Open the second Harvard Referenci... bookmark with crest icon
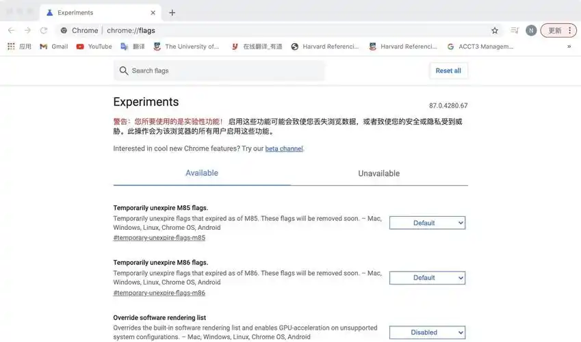Screen dimensions: 581x342 pos(403,47)
